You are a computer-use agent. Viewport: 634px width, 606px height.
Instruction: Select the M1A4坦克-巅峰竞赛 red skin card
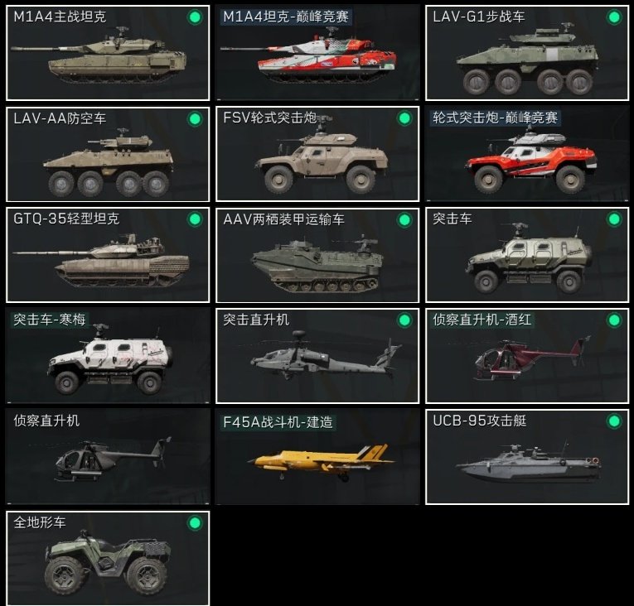pyautogui.click(x=317, y=52)
